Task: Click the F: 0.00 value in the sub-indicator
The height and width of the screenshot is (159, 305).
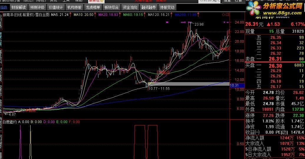Action: point(74,122)
